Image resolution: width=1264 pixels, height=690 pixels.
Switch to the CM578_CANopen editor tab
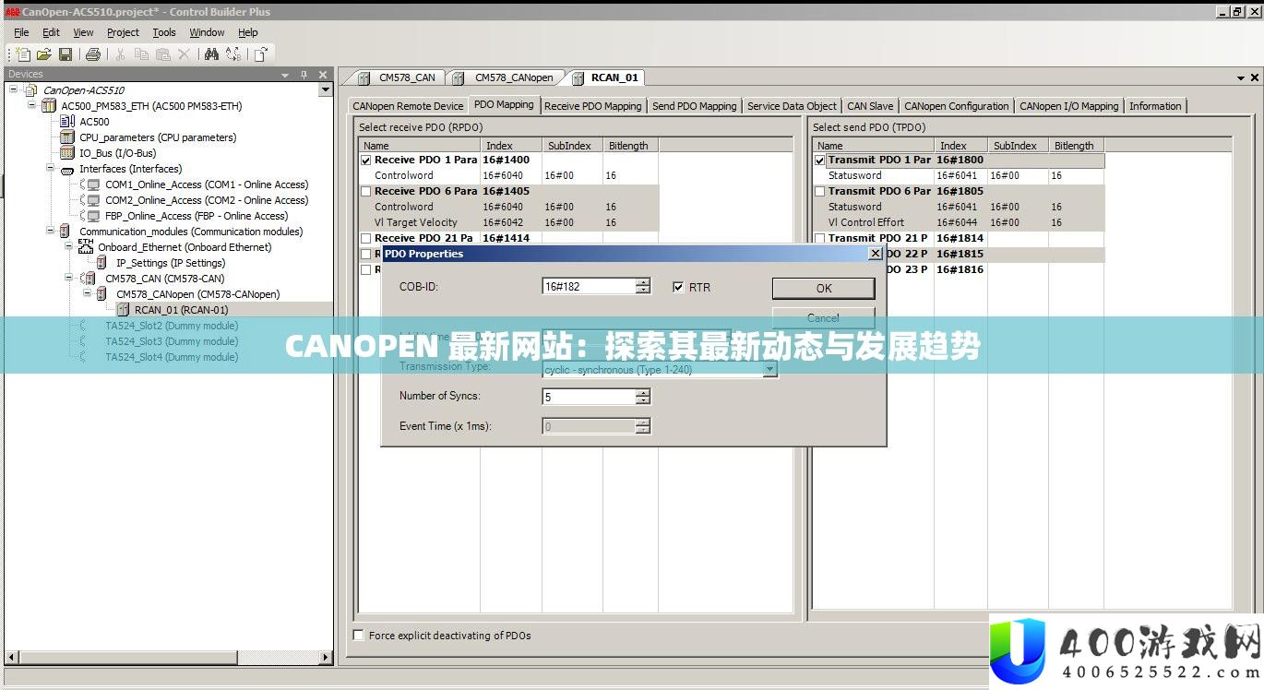point(507,77)
